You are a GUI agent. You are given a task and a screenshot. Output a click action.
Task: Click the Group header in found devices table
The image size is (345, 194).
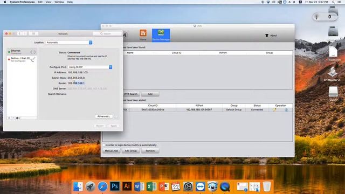[x=270, y=53]
